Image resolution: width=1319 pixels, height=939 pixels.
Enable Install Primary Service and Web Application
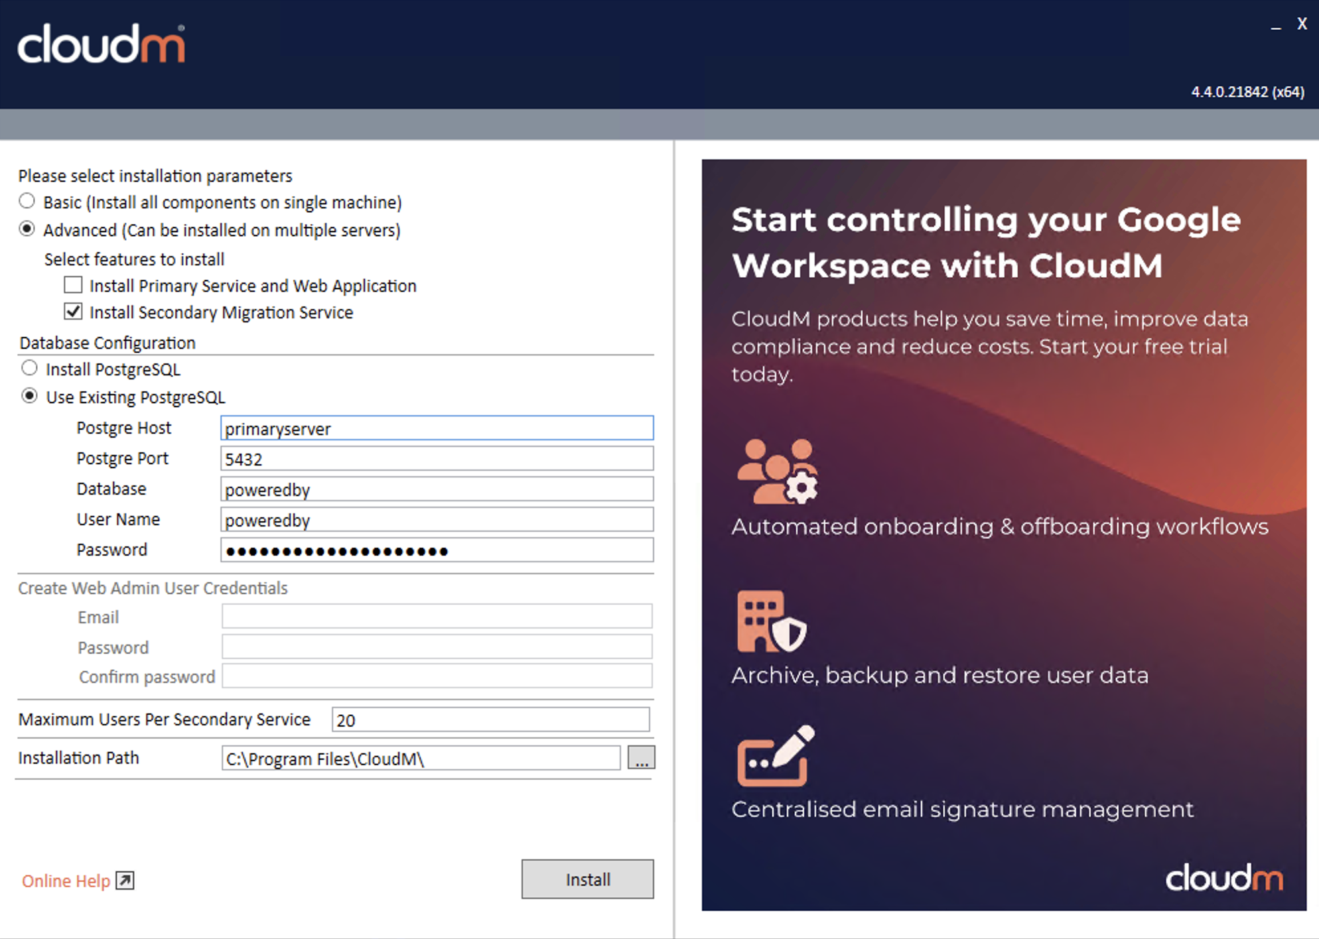(73, 285)
